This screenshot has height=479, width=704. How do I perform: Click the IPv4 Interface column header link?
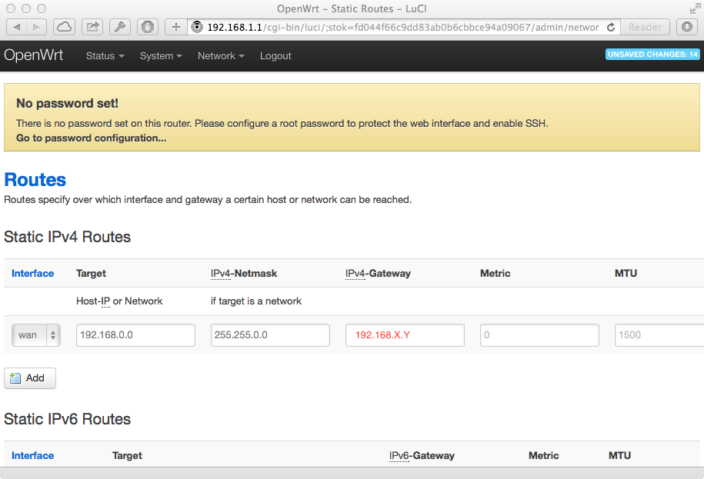[33, 273]
